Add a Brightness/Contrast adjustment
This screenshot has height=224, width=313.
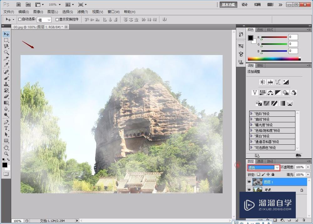tap(262, 82)
